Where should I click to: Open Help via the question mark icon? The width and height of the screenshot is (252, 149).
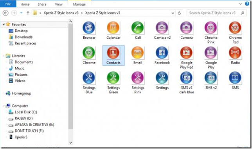click(x=247, y=4)
